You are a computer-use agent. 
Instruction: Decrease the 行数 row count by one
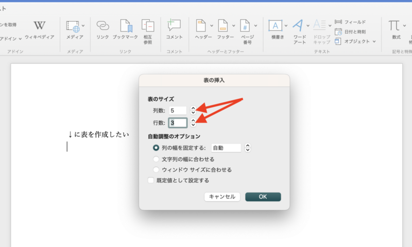[193, 125]
